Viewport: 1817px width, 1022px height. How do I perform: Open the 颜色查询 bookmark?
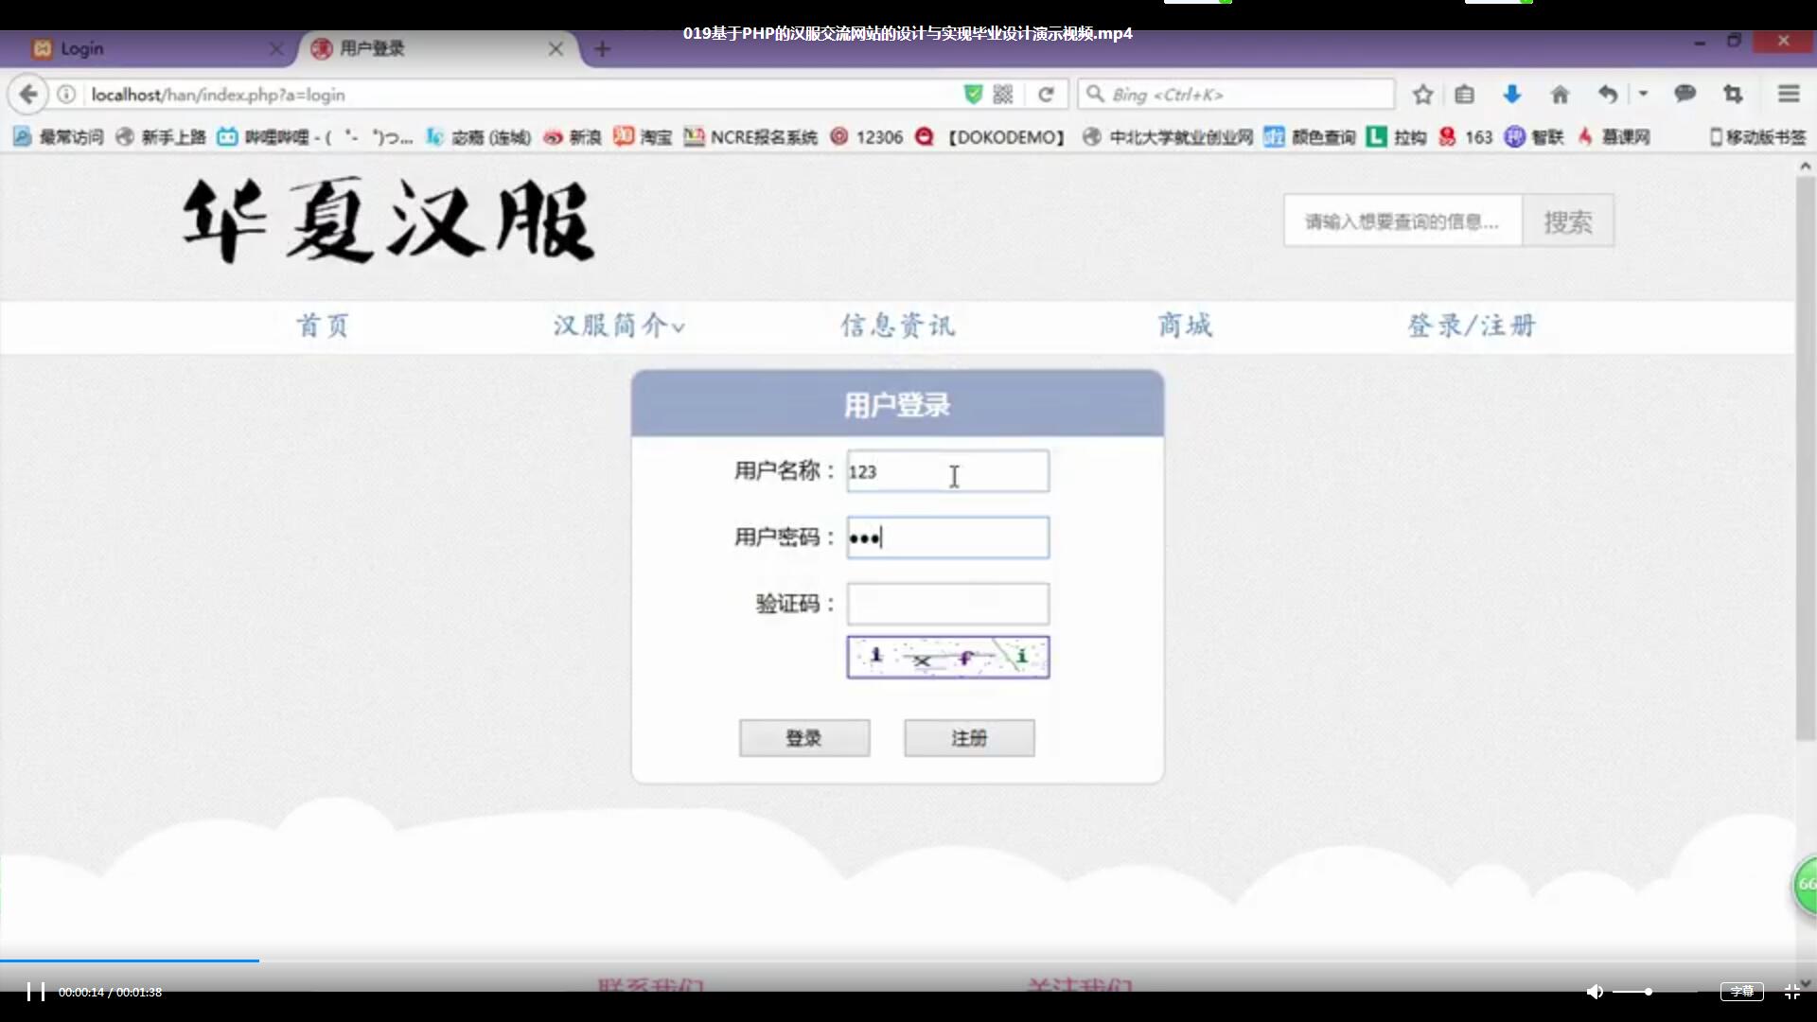tap(1311, 137)
